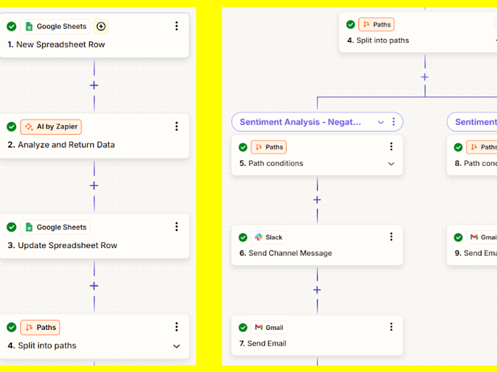The width and height of the screenshot is (497, 372).
Task: Open three-dot menu for Update Spreadsheet Row
Action: [176, 226]
